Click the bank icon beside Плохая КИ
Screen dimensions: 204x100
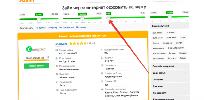(x=102, y=81)
